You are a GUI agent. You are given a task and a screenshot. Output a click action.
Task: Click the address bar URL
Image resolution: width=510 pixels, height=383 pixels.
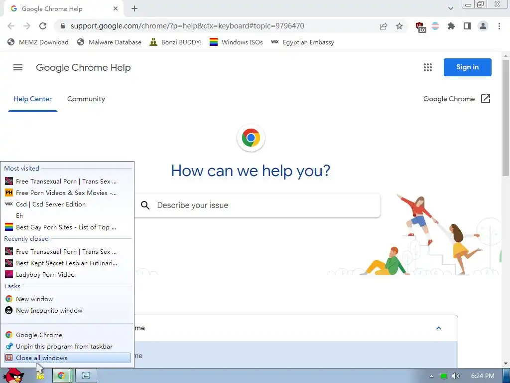click(x=187, y=26)
